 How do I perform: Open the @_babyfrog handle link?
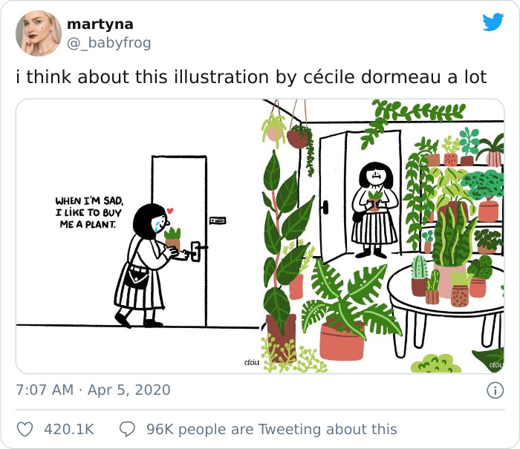coord(108,43)
